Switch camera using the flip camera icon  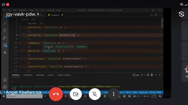[181, 14]
